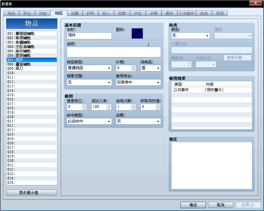Select empty item slot 010

pyautogui.click(x=32, y=73)
